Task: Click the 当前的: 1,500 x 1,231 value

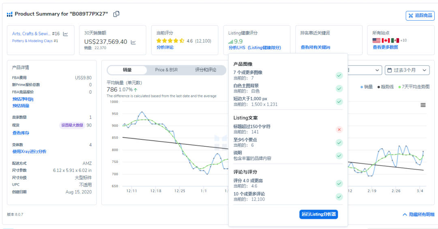Action: [x=255, y=105]
